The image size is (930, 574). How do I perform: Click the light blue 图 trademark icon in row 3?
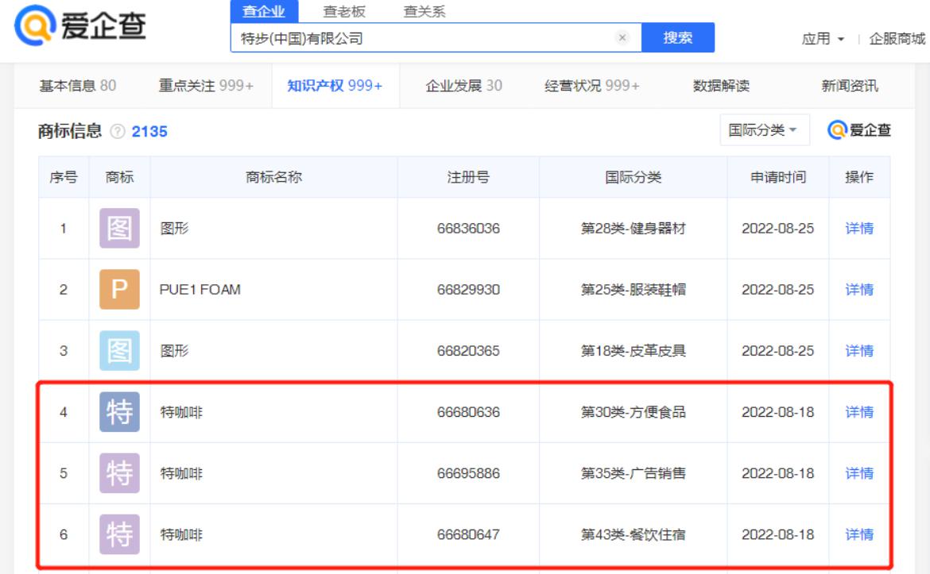119,351
